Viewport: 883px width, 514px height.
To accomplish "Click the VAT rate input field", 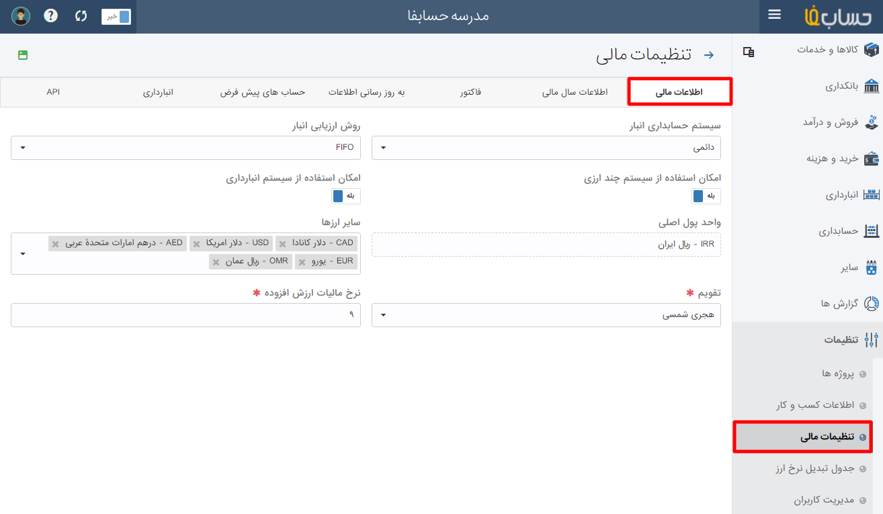I will (x=185, y=315).
